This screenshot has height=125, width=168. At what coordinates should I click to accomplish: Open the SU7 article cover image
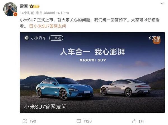(92, 72)
